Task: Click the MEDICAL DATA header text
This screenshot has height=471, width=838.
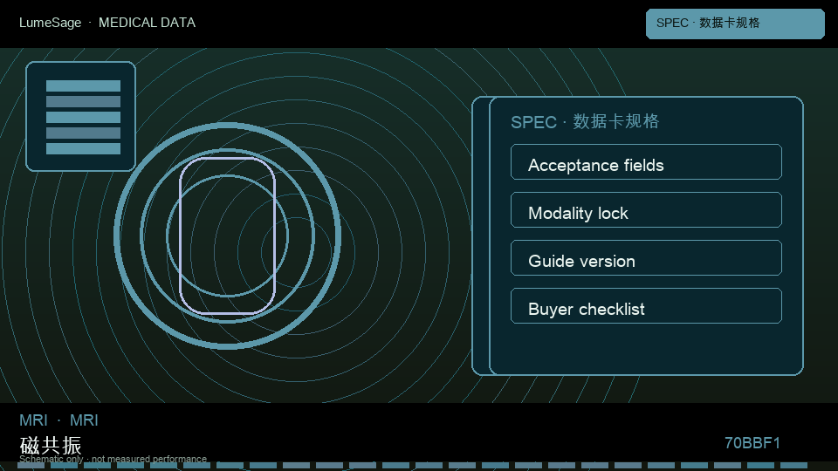Action: point(147,23)
